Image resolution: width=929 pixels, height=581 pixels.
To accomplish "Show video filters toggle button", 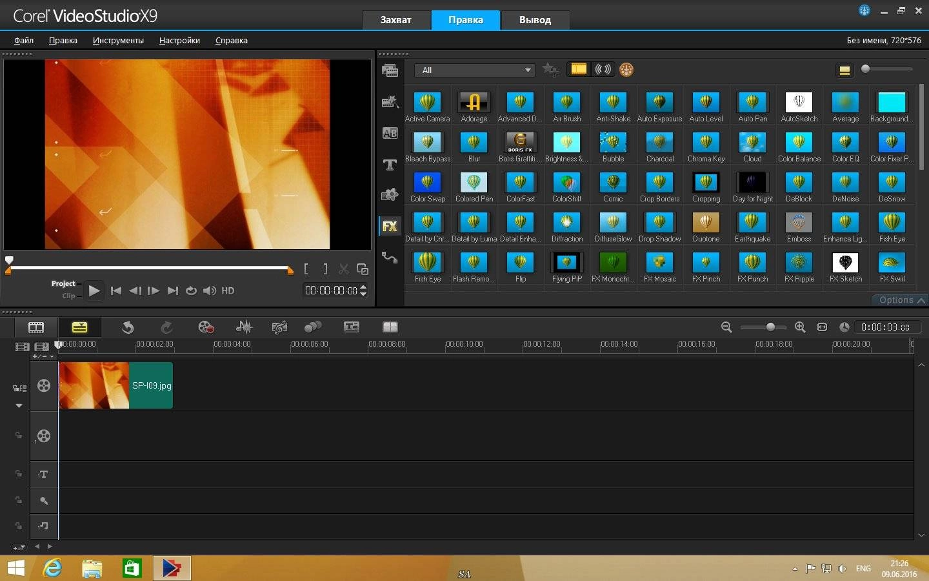I will coord(579,69).
